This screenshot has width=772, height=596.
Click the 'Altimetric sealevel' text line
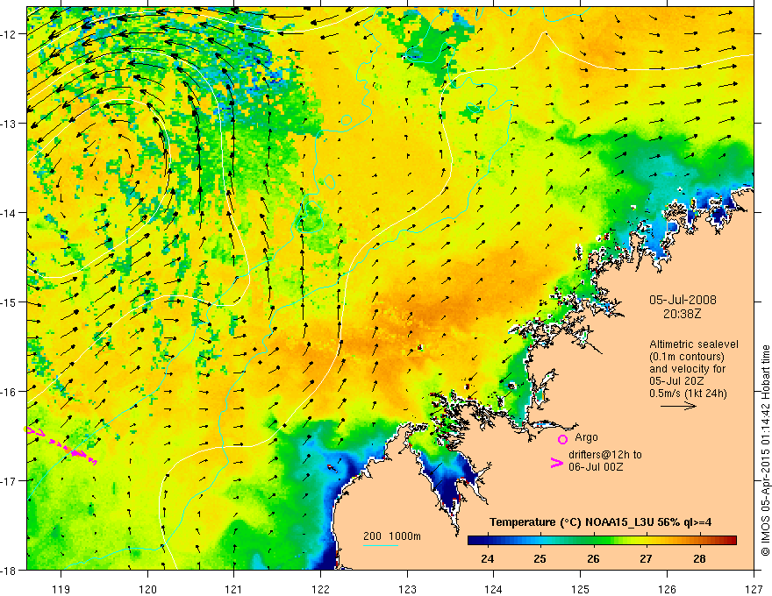[694, 344]
